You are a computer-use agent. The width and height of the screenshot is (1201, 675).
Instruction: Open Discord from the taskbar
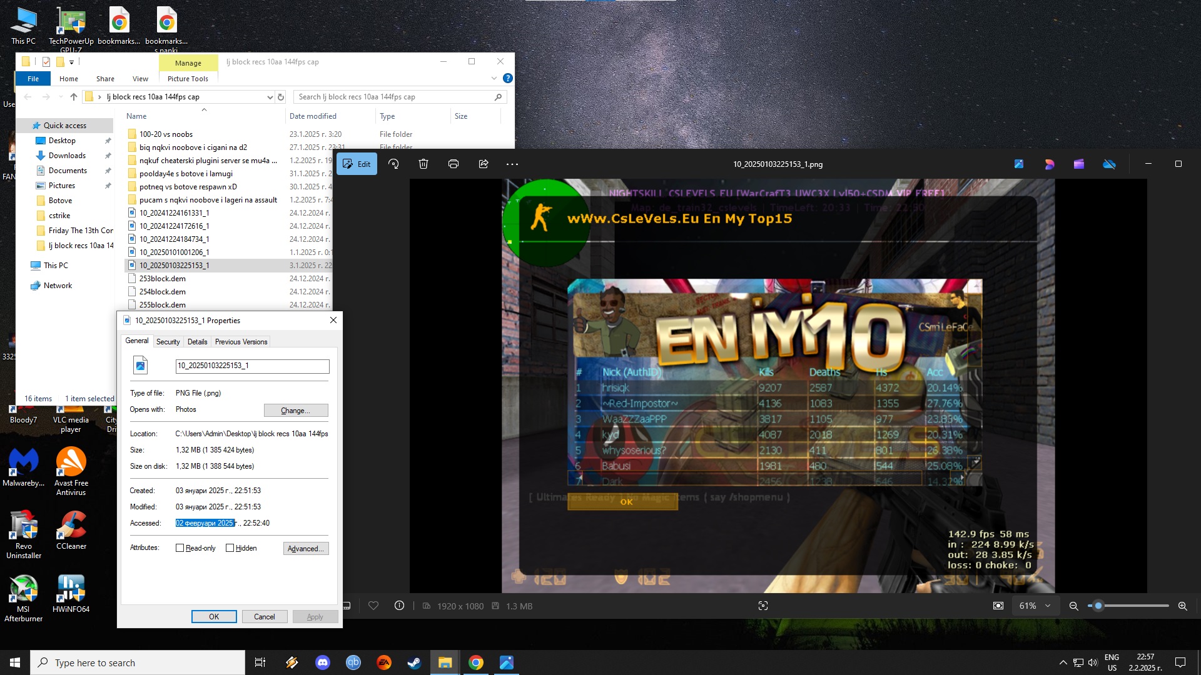pos(323,662)
